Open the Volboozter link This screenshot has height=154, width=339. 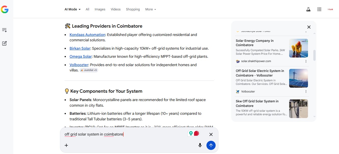[x=79, y=65]
